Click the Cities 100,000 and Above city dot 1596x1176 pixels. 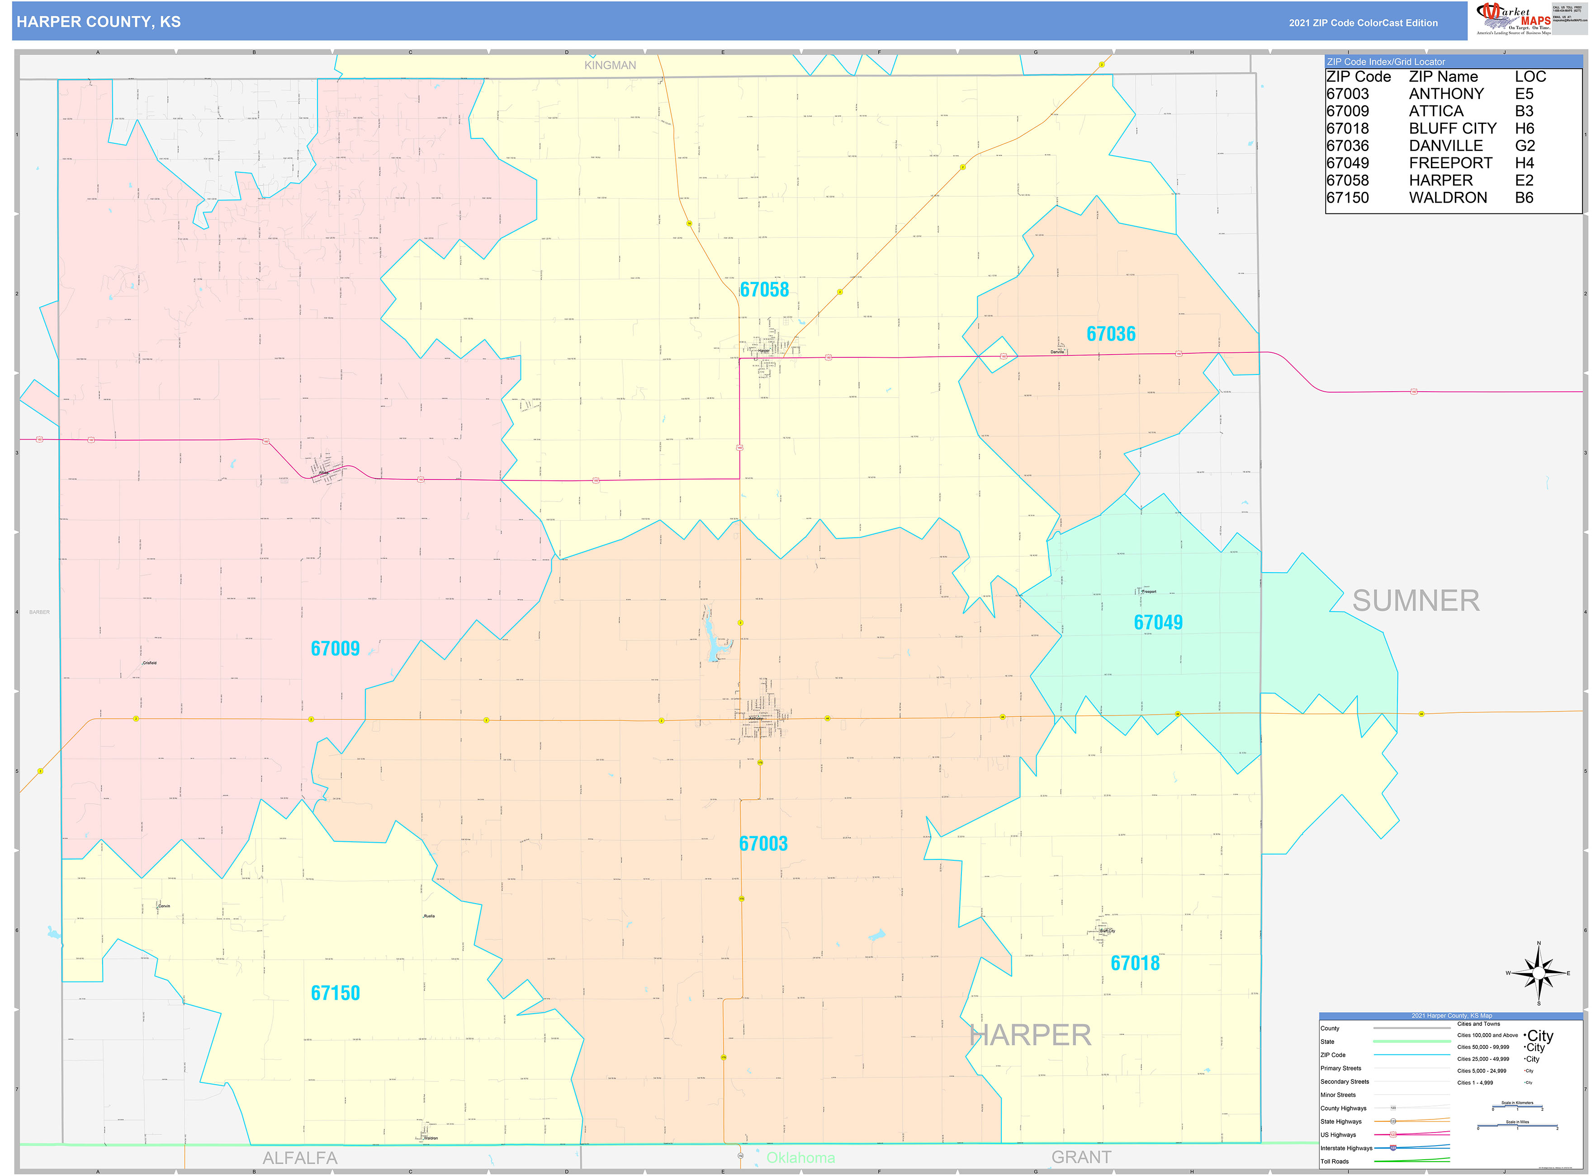[x=1525, y=1035]
